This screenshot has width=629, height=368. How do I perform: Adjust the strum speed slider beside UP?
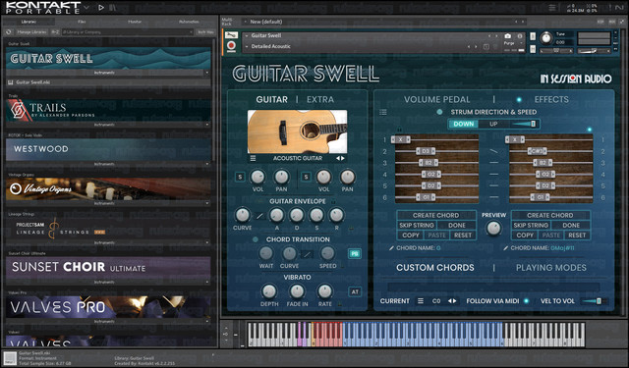[524, 124]
